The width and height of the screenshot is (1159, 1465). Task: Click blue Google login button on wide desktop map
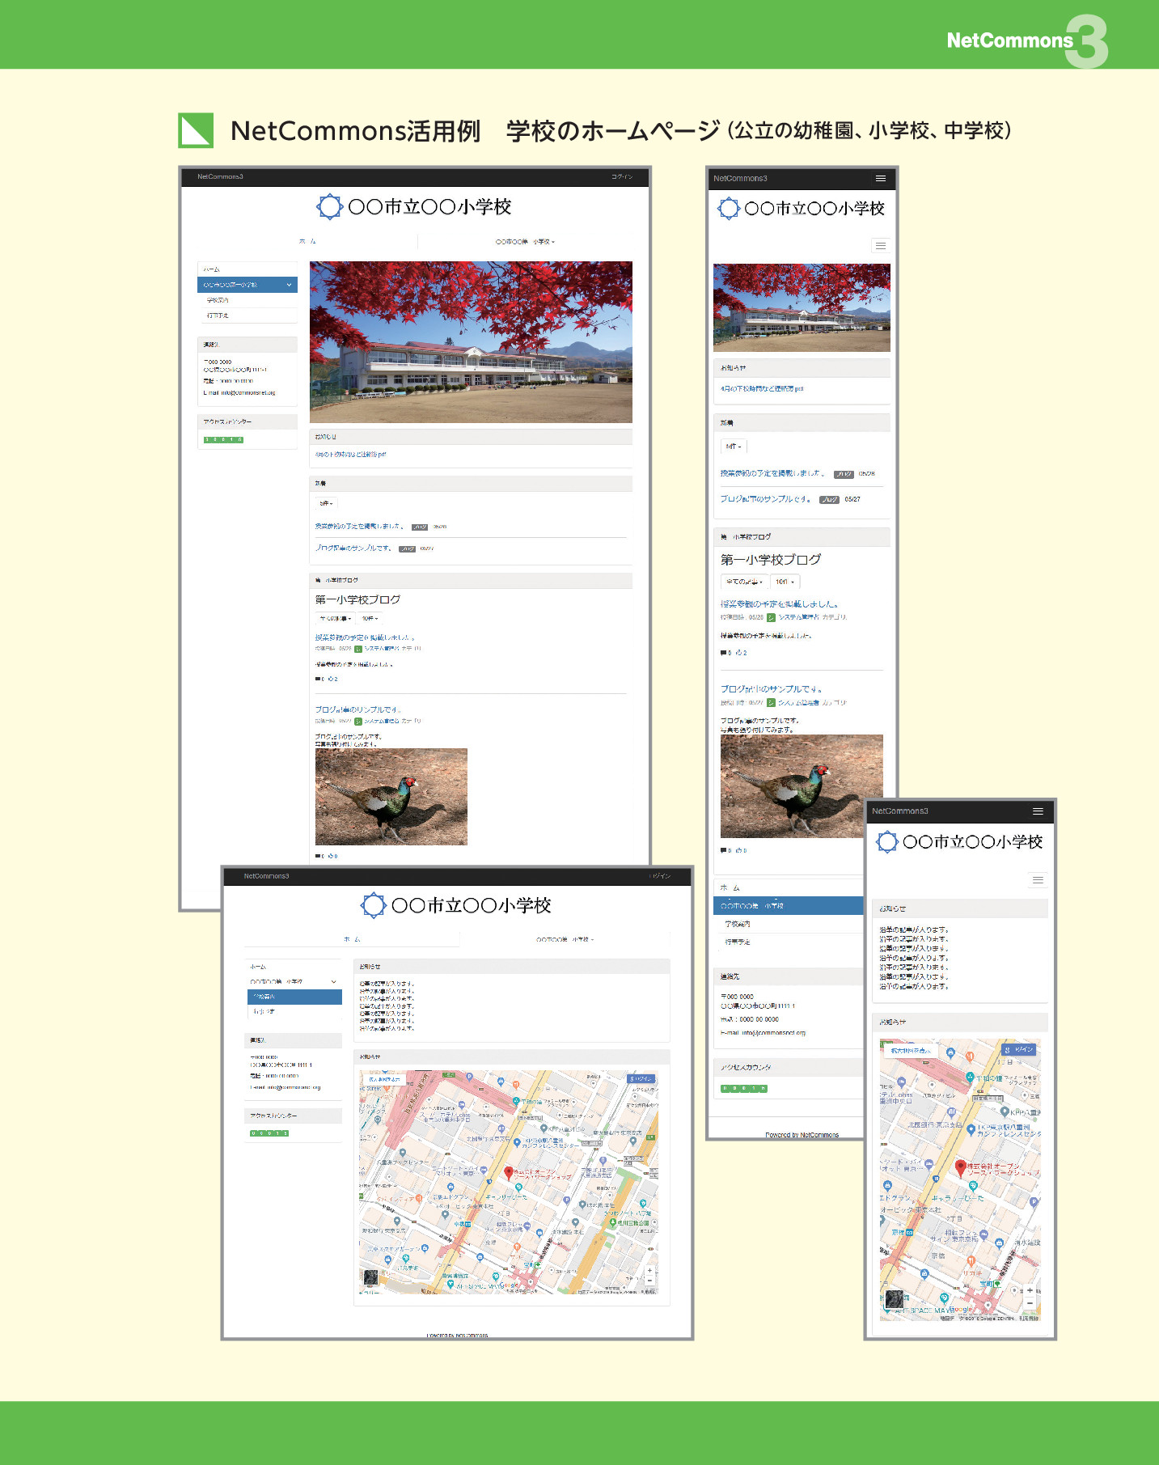pos(641,1078)
